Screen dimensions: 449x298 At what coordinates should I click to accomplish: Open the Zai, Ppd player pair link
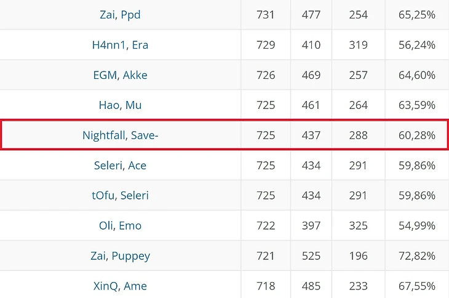[120, 15]
